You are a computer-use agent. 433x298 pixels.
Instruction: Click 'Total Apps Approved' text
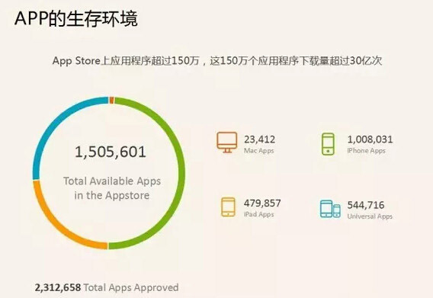point(131,288)
